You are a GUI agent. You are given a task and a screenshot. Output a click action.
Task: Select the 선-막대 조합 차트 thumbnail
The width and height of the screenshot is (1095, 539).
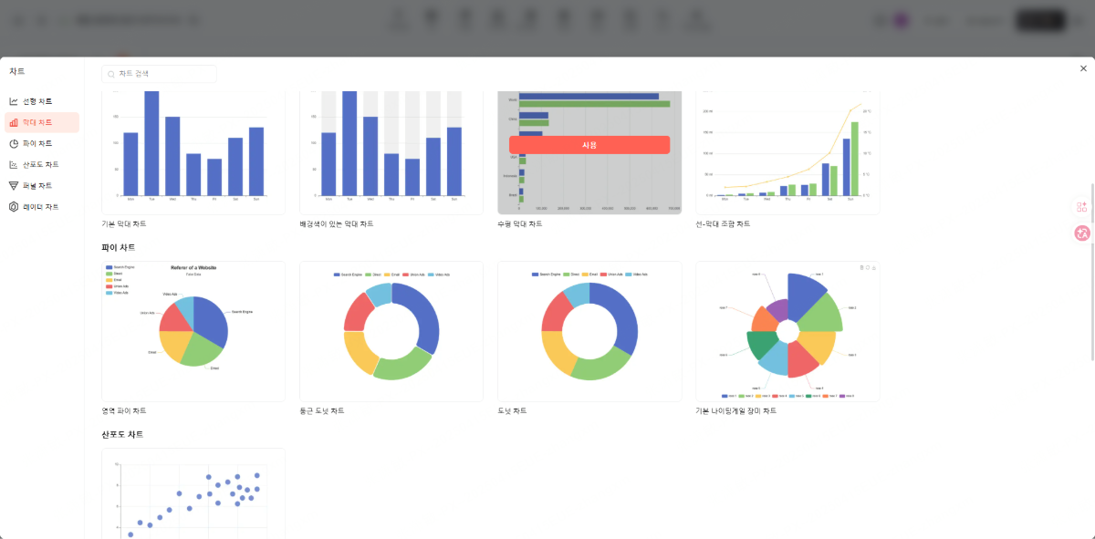787,151
